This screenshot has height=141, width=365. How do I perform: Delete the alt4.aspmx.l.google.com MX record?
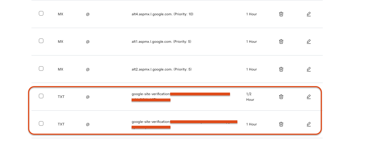click(x=281, y=14)
